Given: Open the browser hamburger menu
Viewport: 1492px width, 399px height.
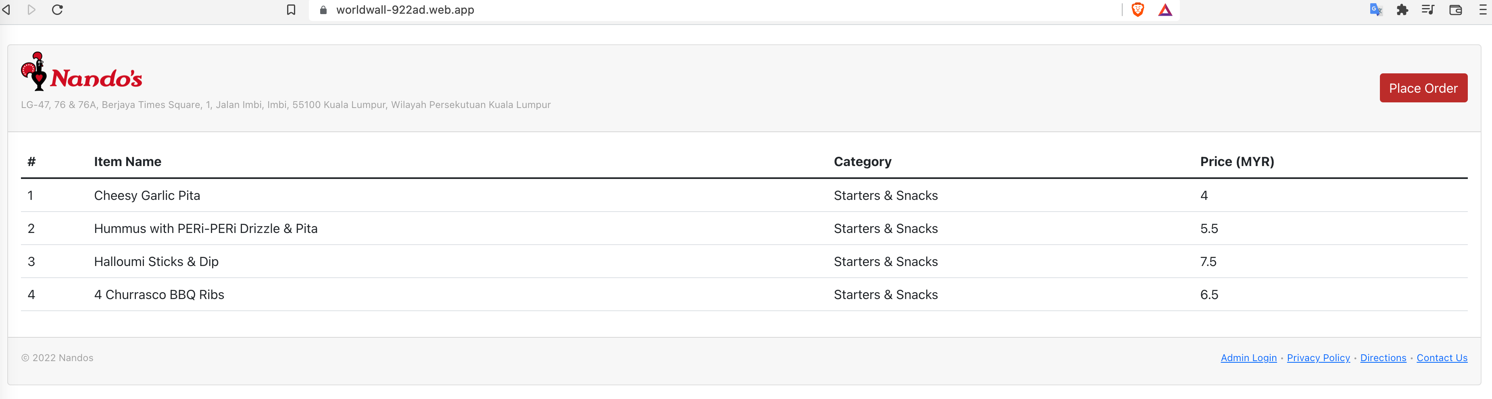Looking at the screenshot, I should (x=1482, y=10).
